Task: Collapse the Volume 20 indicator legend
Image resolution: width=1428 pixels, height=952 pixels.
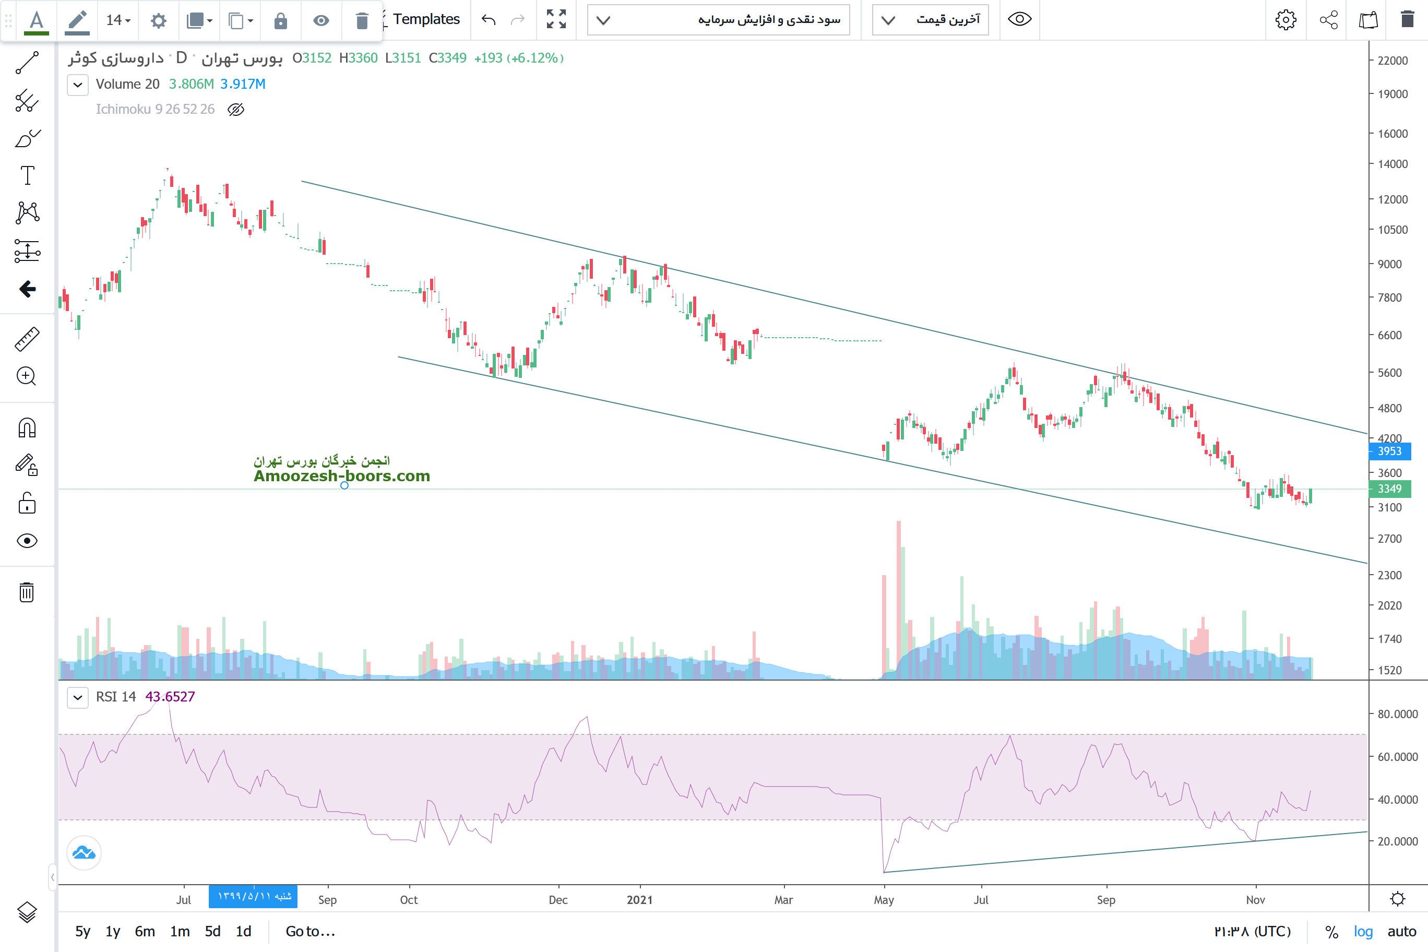Action: tap(78, 85)
